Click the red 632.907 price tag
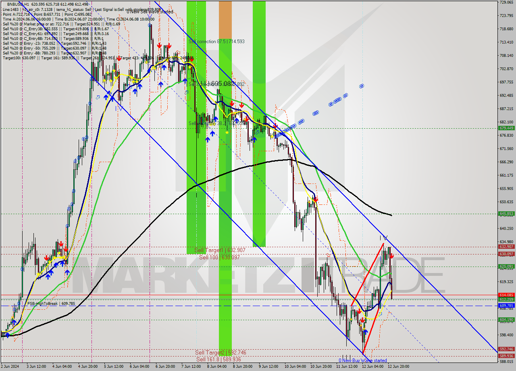 click(x=506, y=247)
